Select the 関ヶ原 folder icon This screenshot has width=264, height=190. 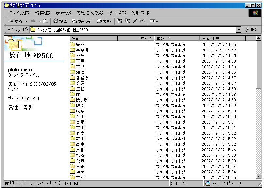coord(72,100)
